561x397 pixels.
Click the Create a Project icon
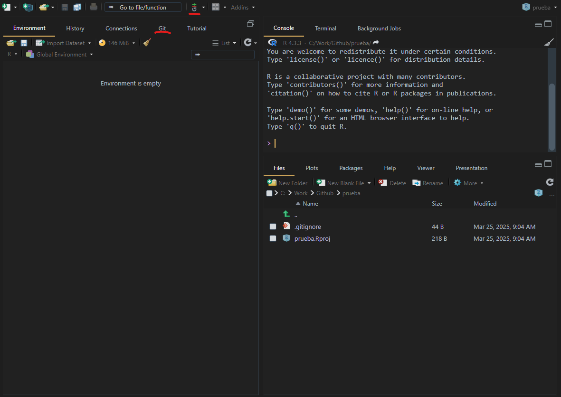28,7
